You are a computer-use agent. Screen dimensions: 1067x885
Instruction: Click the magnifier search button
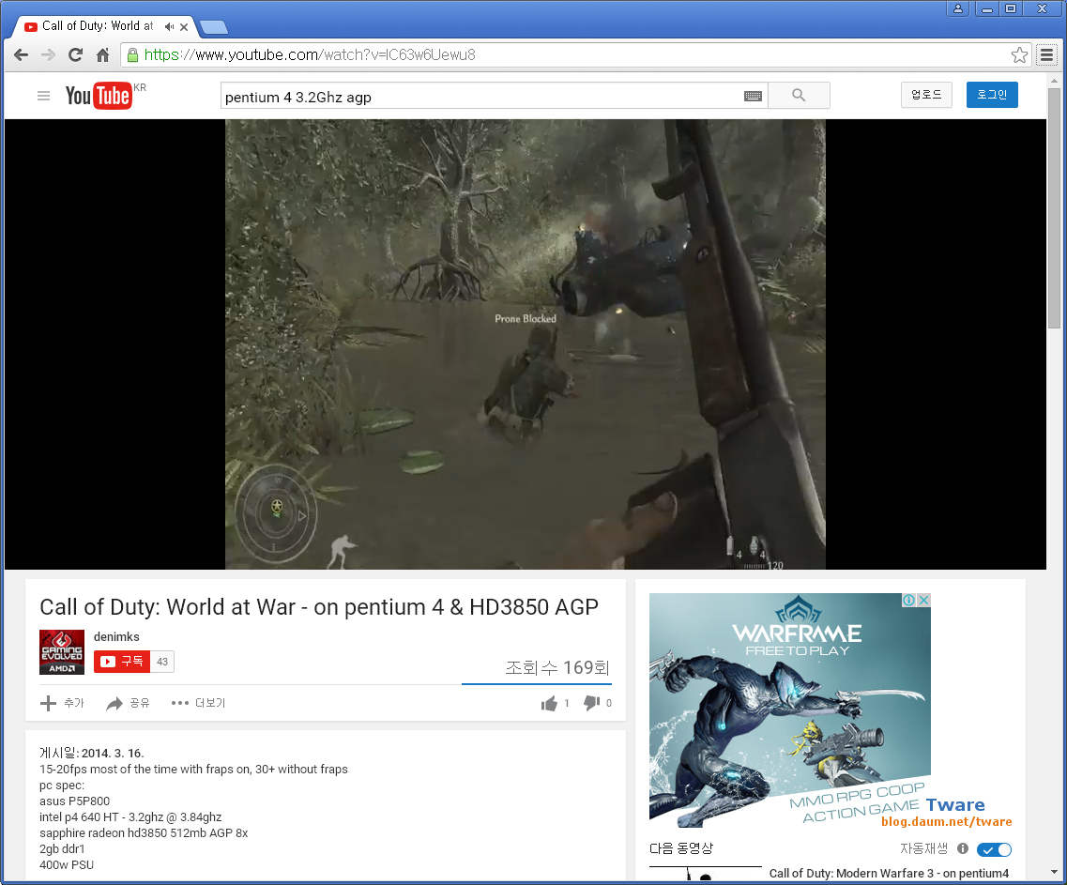point(799,96)
